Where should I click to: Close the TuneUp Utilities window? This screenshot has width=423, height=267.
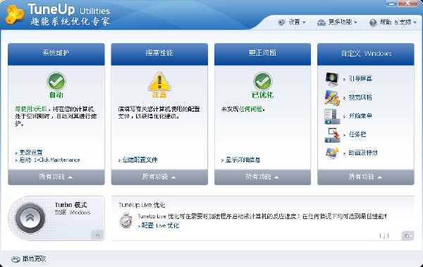[407, 4]
